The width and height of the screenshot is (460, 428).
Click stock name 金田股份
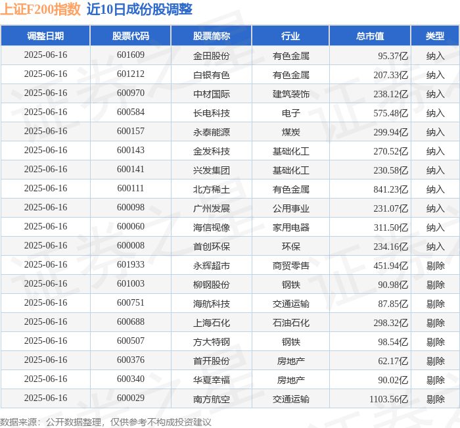coord(211,56)
